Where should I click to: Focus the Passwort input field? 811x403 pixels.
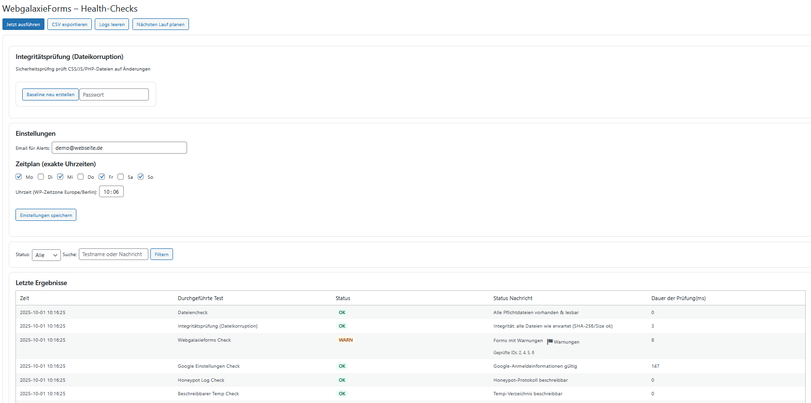tap(114, 95)
